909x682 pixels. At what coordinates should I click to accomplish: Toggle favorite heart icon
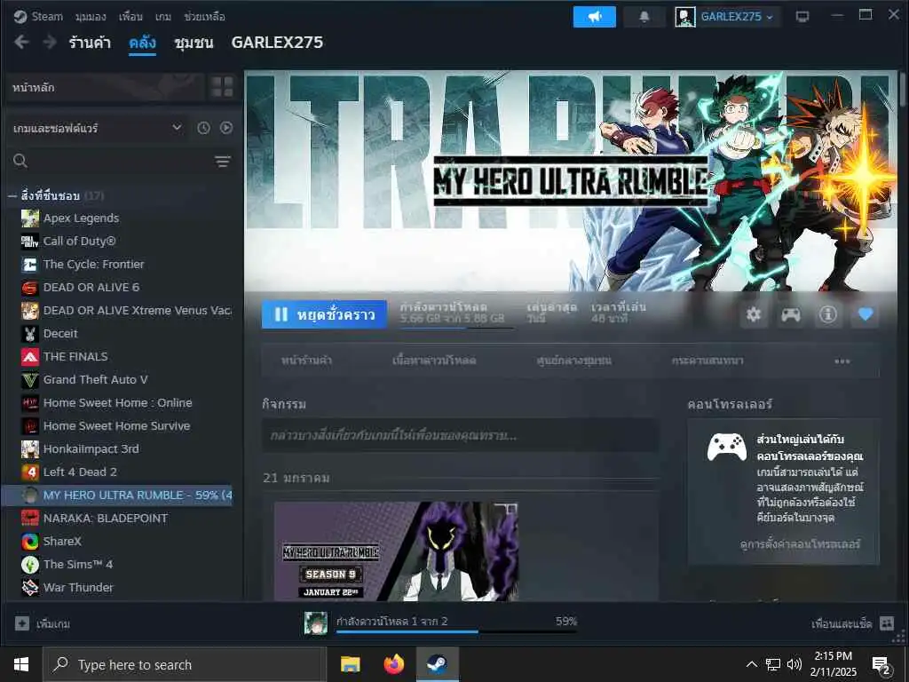(866, 314)
